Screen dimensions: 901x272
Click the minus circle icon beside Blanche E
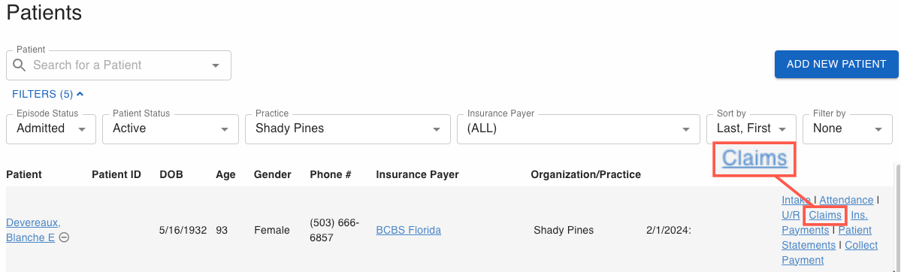(65, 237)
